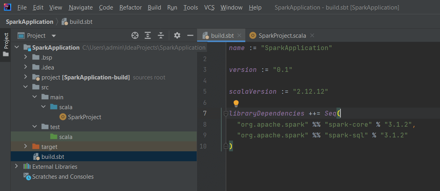Open the Refactor menu
This screenshot has width=440, height=191.
[x=131, y=8]
